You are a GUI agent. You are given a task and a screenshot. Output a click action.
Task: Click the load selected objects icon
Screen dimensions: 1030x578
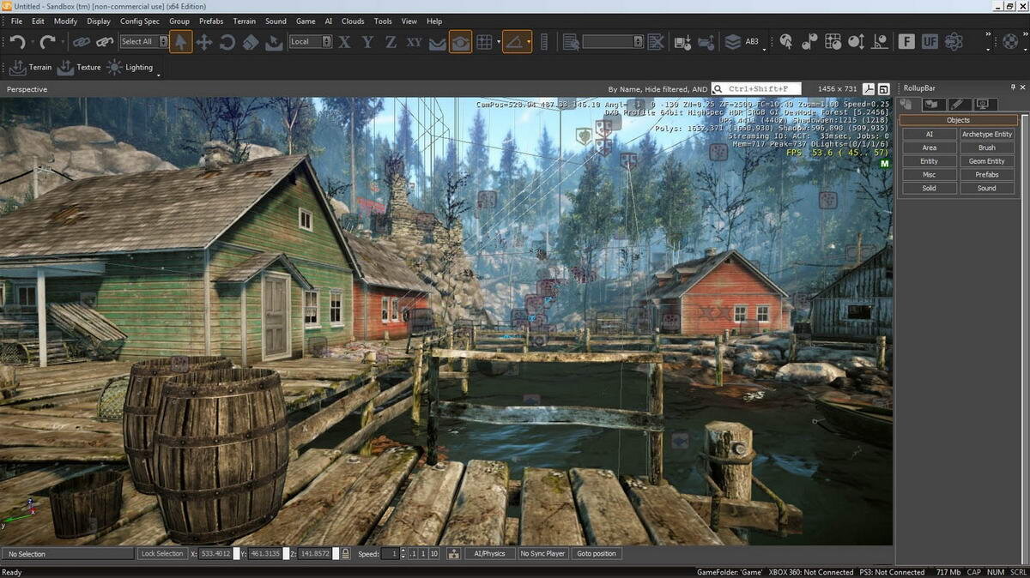pos(706,41)
